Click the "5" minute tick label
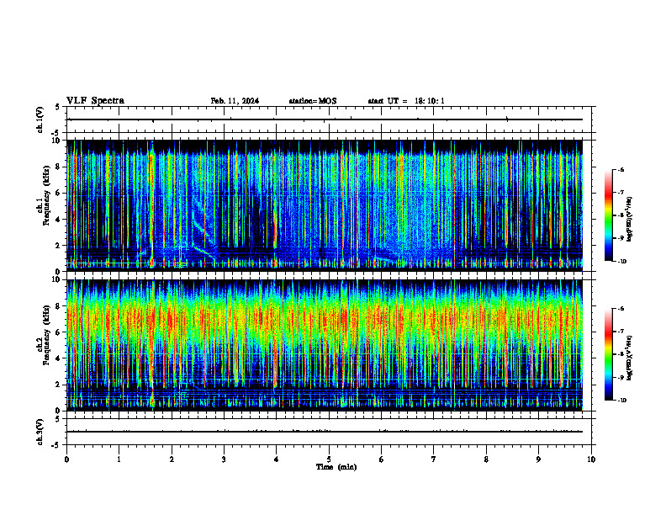This screenshot has height=515, width=666. 329,459
